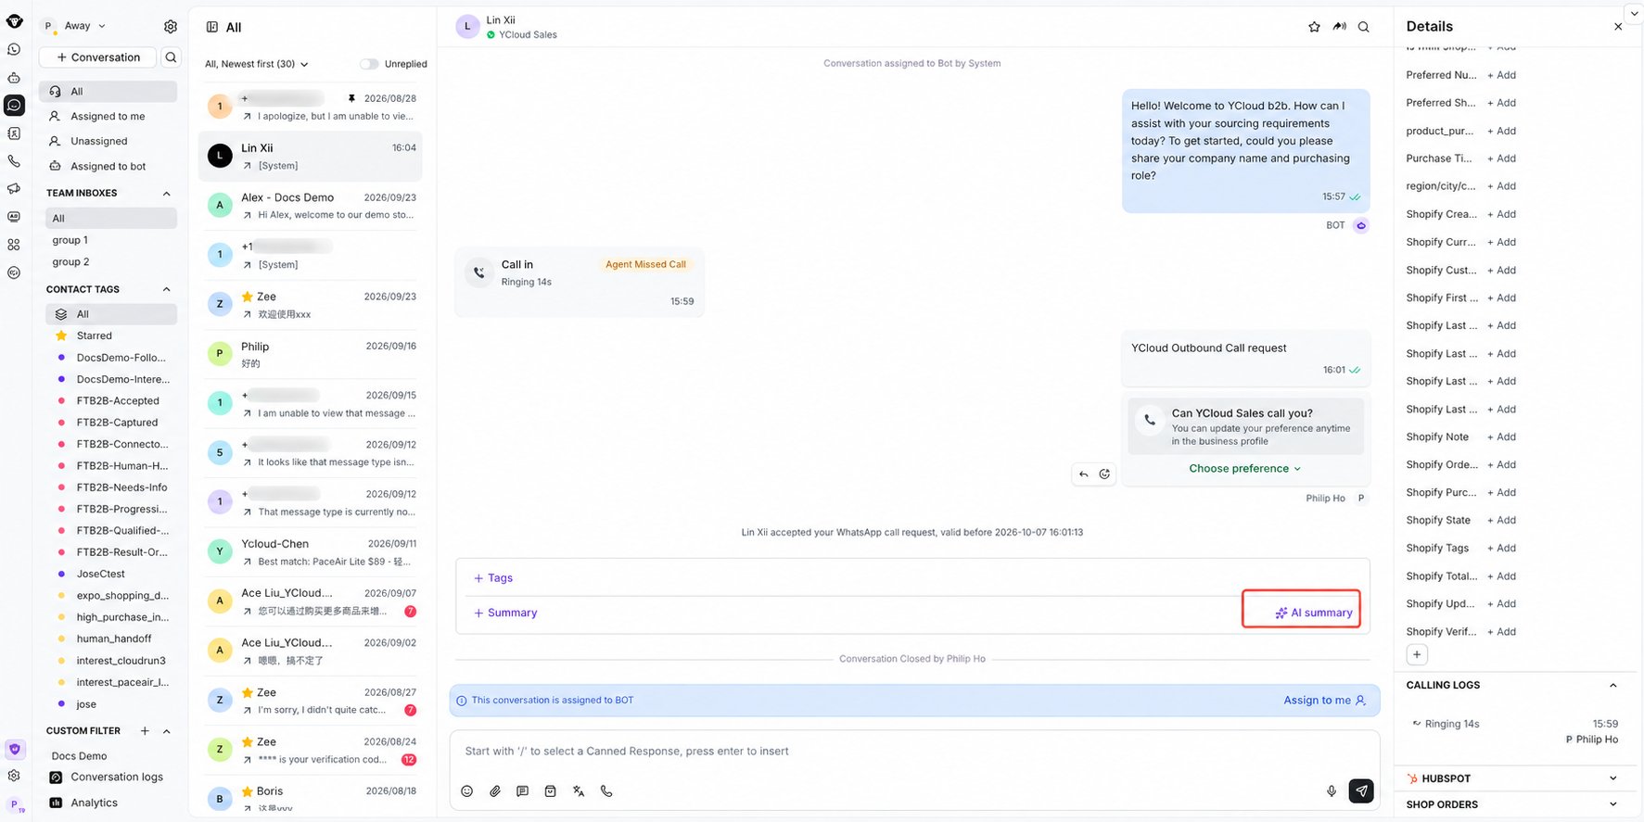Screen dimensions: 1644x822
Task: Open canned responses icon in composer
Action: (x=523, y=791)
